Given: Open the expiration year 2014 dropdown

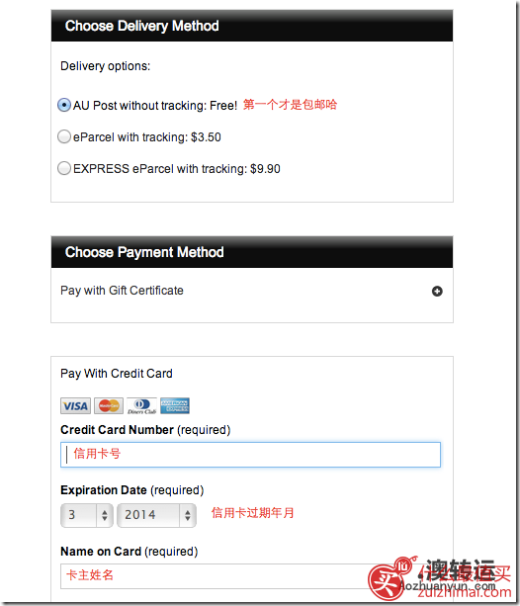Looking at the screenshot, I should pos(156,515).
